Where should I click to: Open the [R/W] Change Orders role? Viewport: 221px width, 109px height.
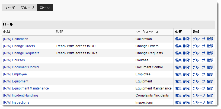(19, 46)
